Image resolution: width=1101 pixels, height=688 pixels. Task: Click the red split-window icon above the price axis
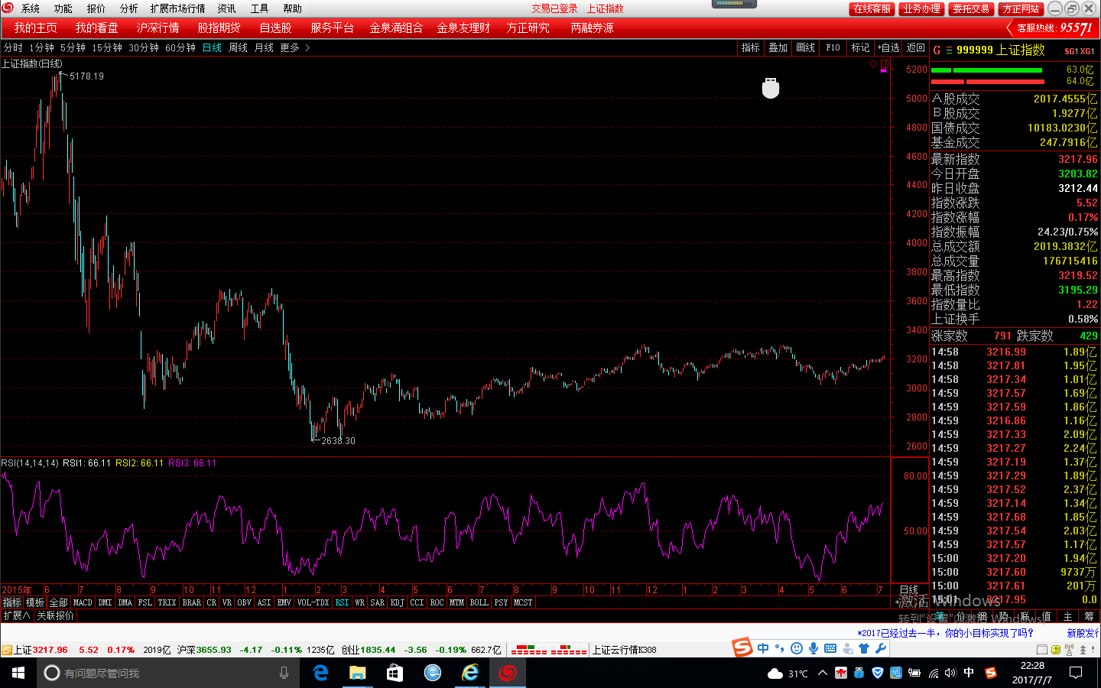(884, 64)
